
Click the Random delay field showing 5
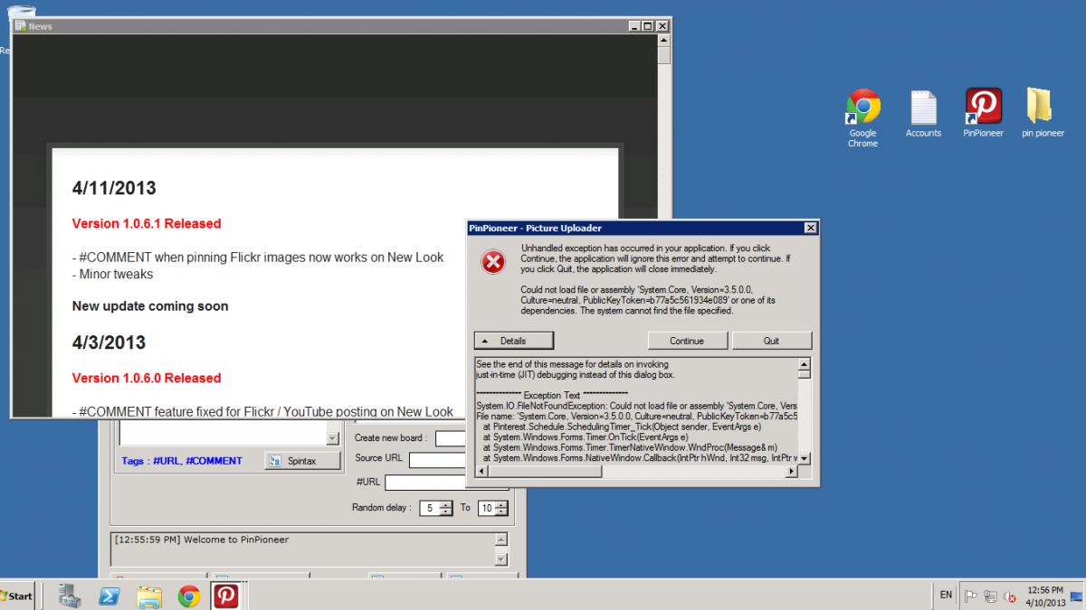(430, 508)
